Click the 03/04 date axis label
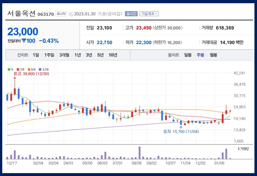257x176 pixels. tap(53, 163)
